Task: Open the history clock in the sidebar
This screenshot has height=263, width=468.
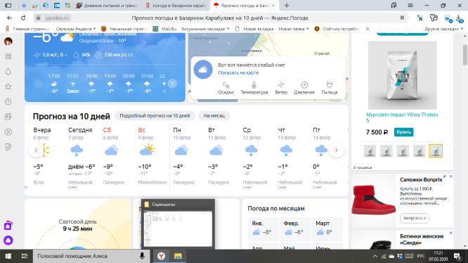Action: (8, 102)
